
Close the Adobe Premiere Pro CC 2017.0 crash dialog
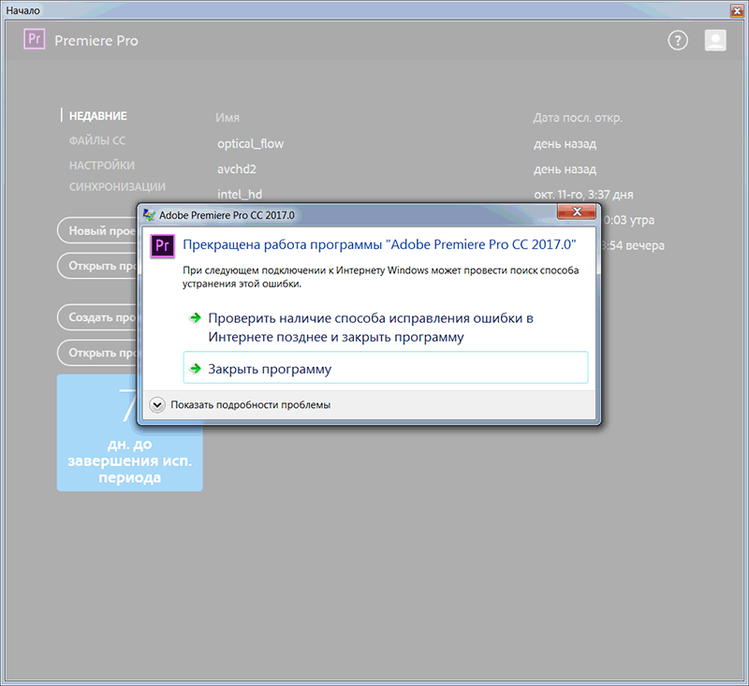click(x=577, y=212)
